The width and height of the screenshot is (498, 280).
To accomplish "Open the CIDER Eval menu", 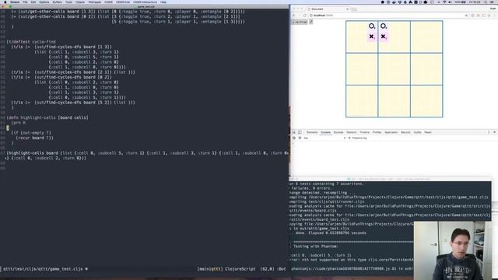I will click(x=123, y=2).
